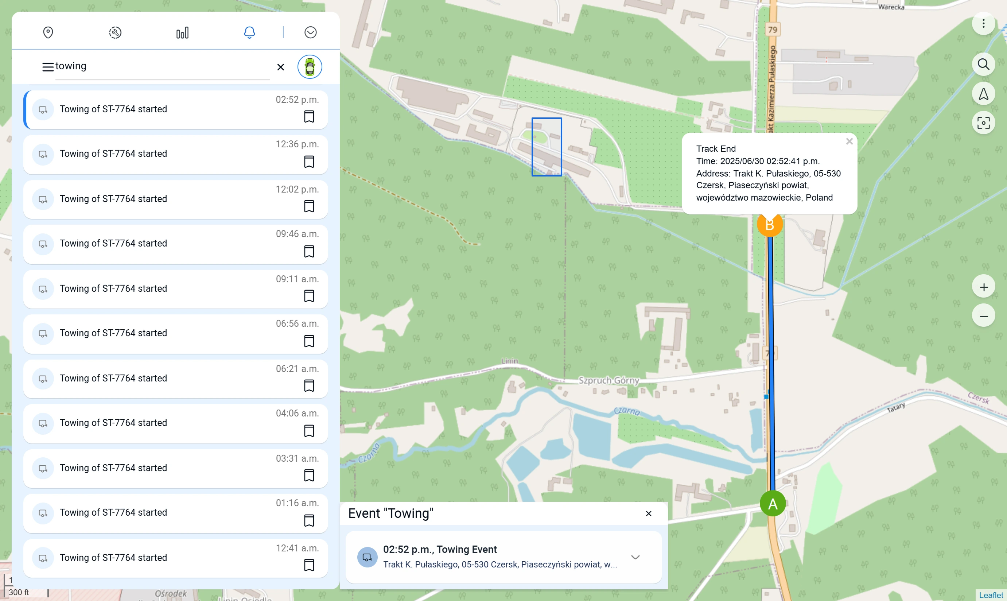Toggle bookmark on 09:46 a.m. towing event
This screenshot has height=601, width=1007.
309,251
